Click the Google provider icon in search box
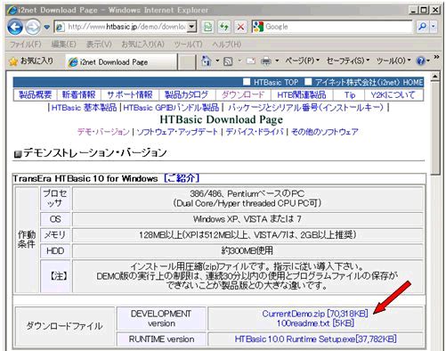446x351 pixels. 258,27
